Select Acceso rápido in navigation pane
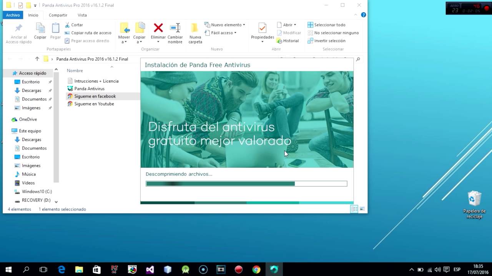This screenshot has width=492, height=276. pyautogui.click(x=29, y=73)
